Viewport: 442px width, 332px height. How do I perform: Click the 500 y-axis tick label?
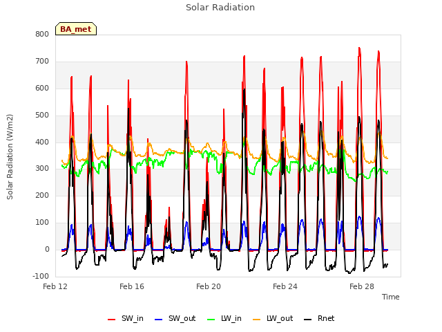click(x=42, y=116)
